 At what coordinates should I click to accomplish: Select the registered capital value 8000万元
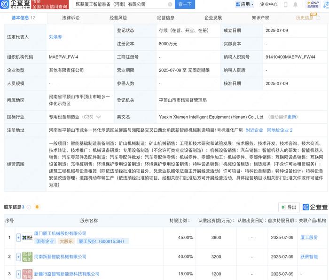[x=168, y=44]
